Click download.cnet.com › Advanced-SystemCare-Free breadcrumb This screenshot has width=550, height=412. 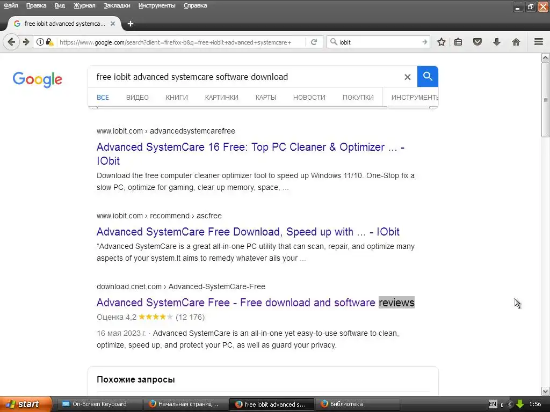tap(181, 286)
